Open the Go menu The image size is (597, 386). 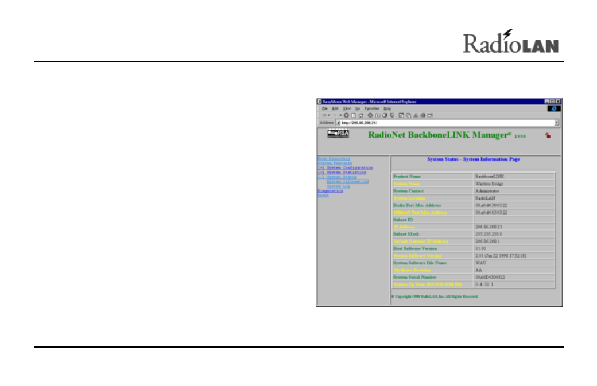click(x=358, y=109)
